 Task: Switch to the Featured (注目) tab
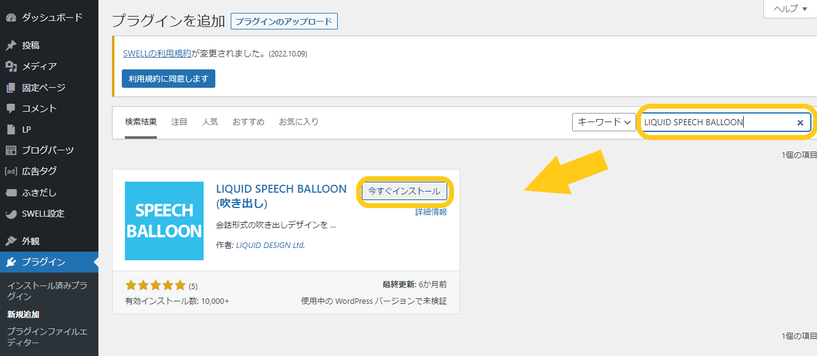179,122
